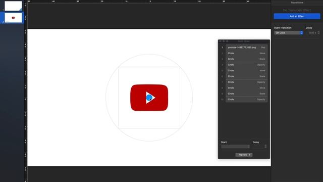Click the Transitions panel title
The width and height of the screenshot is (323, 182).
pyautogui.click(x=297, y=3)
